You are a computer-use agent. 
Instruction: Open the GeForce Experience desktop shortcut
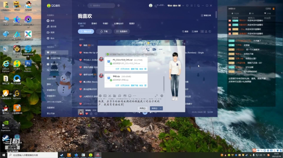[6, 126]
